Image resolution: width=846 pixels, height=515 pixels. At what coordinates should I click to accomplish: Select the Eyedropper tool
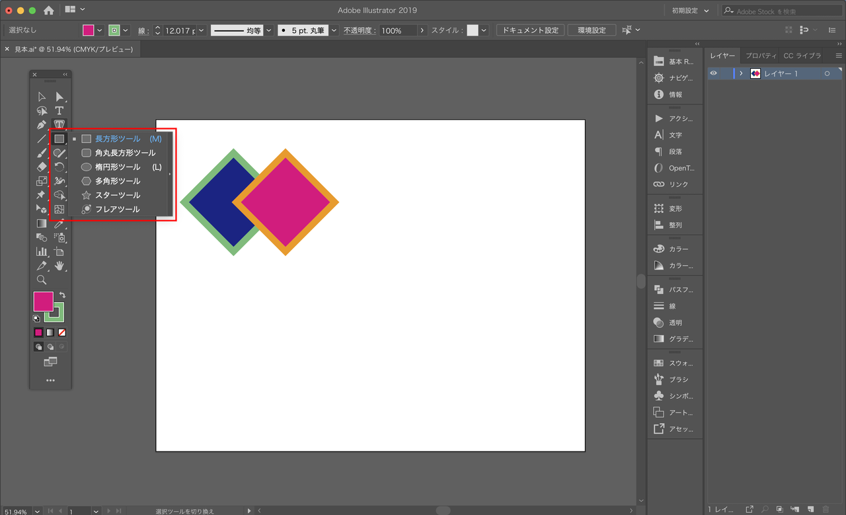pos(59,223)
